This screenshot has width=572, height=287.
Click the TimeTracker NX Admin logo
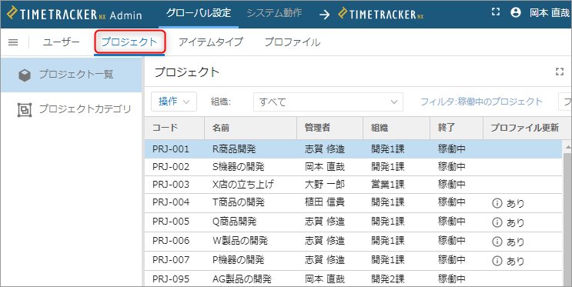pos(75,14)
